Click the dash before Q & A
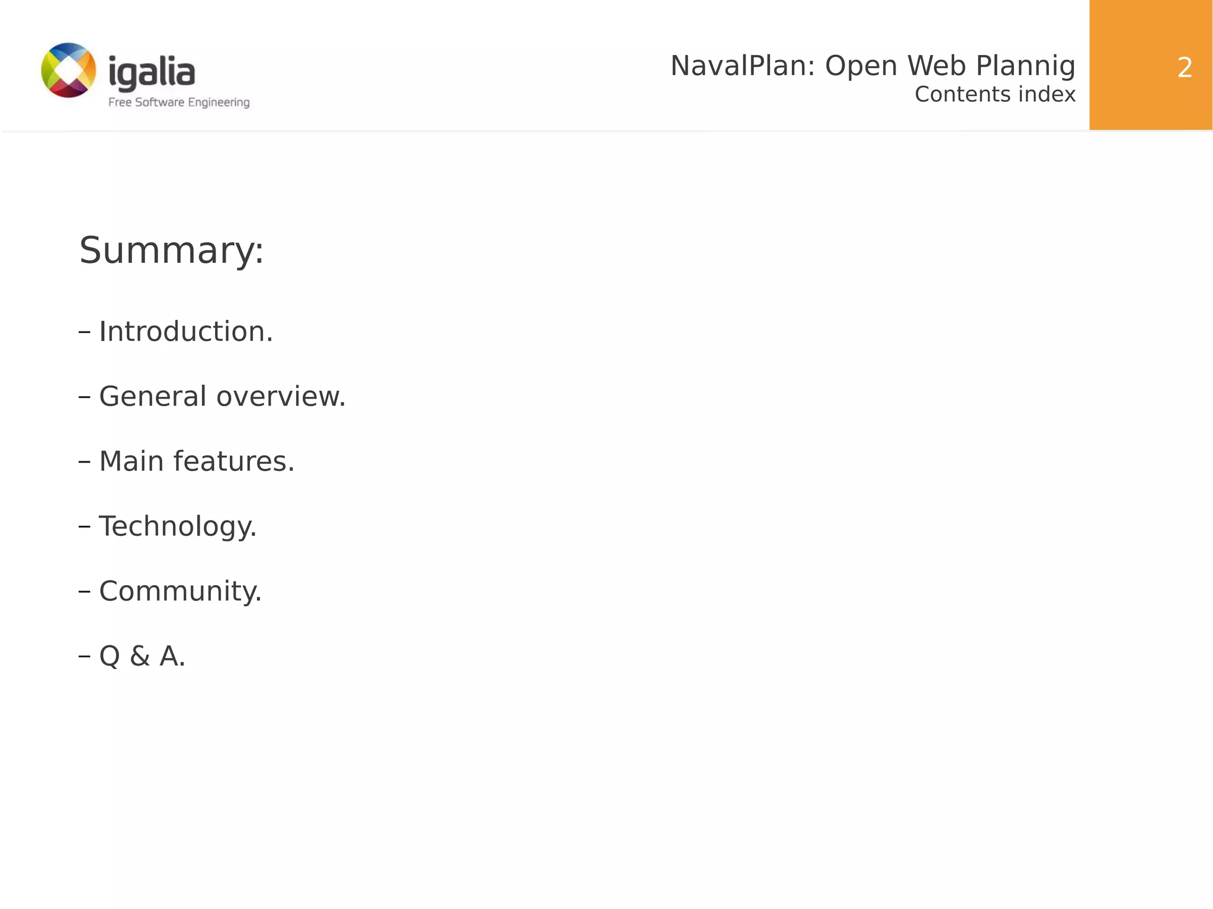Screen dimensions: 1213x909 (x=84, y=657)
